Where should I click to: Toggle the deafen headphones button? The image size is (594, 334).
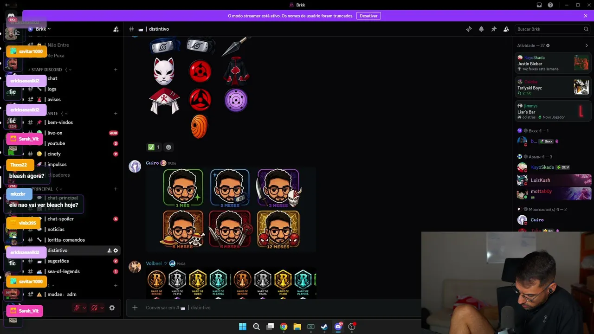tap(94, 308)
